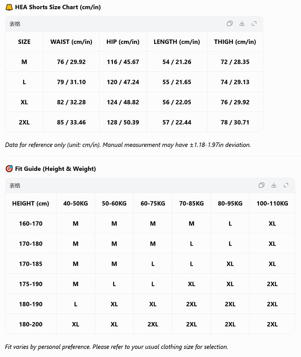Select the 76 / 29.92 waist cell
Screen dimensions: 301x357
71,62
